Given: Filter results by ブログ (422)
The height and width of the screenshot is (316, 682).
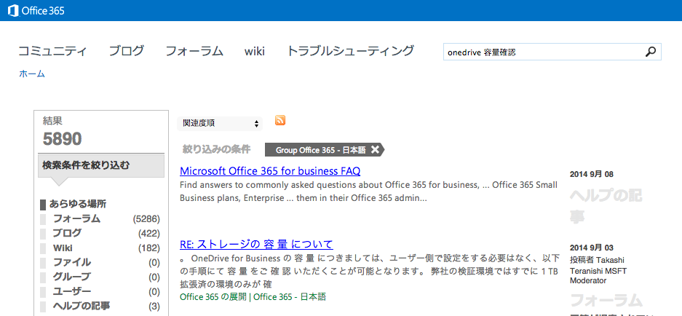Looking at the screenshot, I should click(x=100, y=233).
